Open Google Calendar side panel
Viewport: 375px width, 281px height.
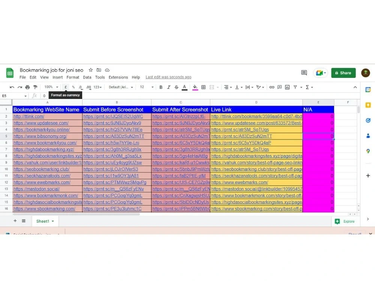point(368,90)
